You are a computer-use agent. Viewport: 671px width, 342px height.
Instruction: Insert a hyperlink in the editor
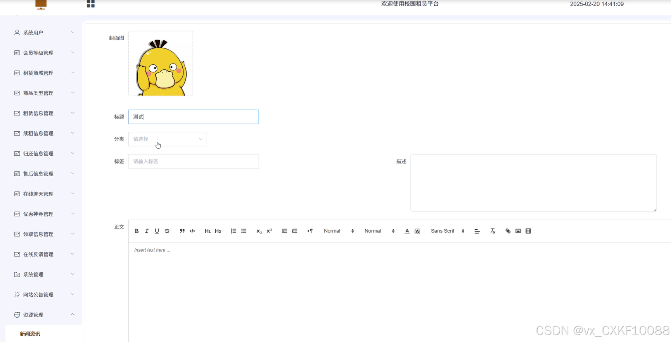coord(508,231)
